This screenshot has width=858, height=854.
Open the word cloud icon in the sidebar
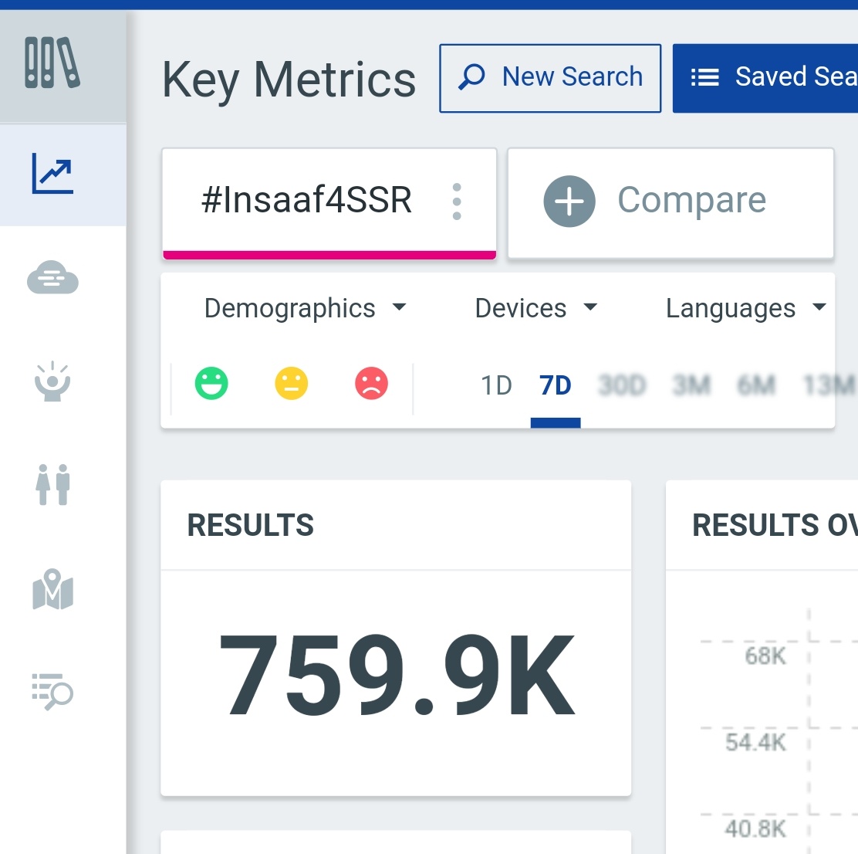tap(52, 277)
